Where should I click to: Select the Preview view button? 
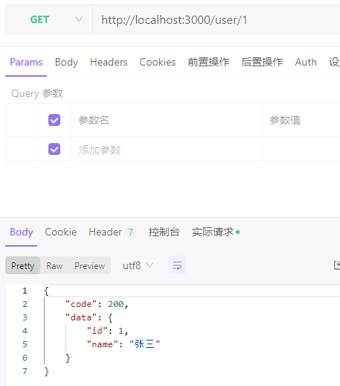click(x=90, y=265)
